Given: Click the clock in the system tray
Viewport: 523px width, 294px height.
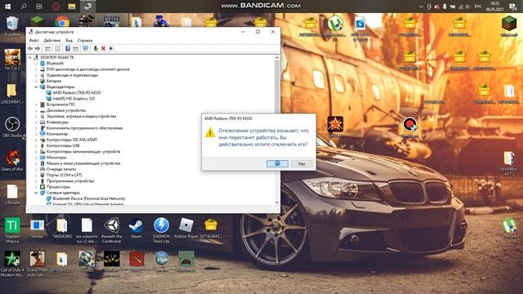Looking at the screenshot, I should pos(495,7).
